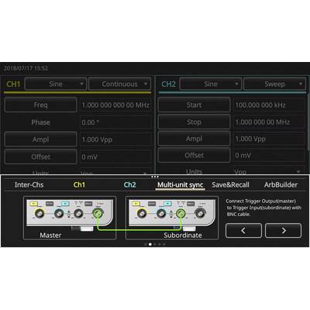Click the CH1 Offset button

(40, 157)
